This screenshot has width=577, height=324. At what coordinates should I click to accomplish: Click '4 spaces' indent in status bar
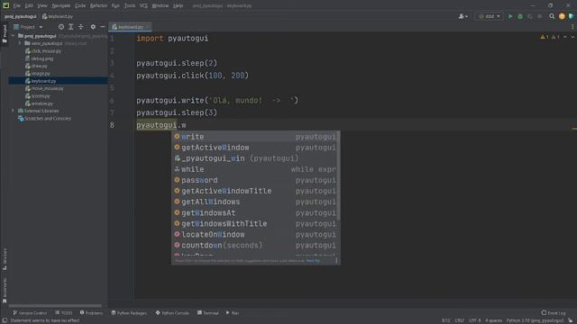493,320
